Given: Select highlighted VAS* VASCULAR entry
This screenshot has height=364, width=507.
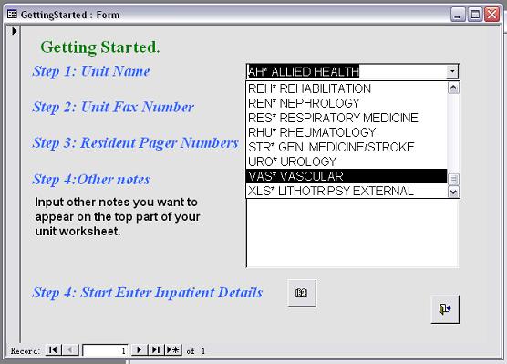Looking at the screenshot, I should tap(347, 176).
